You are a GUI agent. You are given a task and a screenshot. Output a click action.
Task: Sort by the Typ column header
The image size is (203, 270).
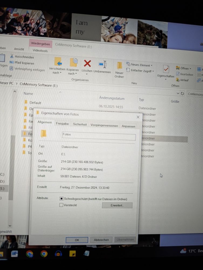(x=141, y=100)
